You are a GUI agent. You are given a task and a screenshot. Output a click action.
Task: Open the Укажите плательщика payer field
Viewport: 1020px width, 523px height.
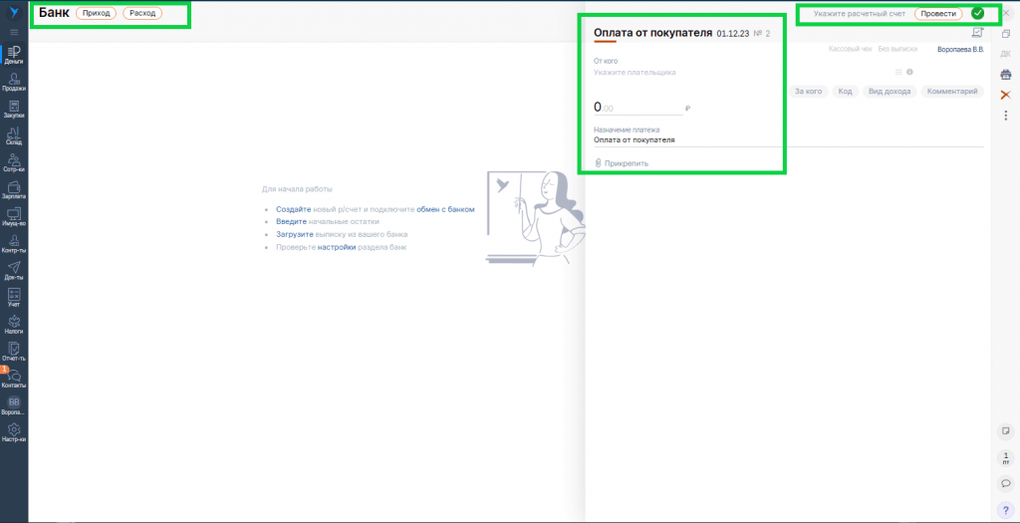click(635, 72)
